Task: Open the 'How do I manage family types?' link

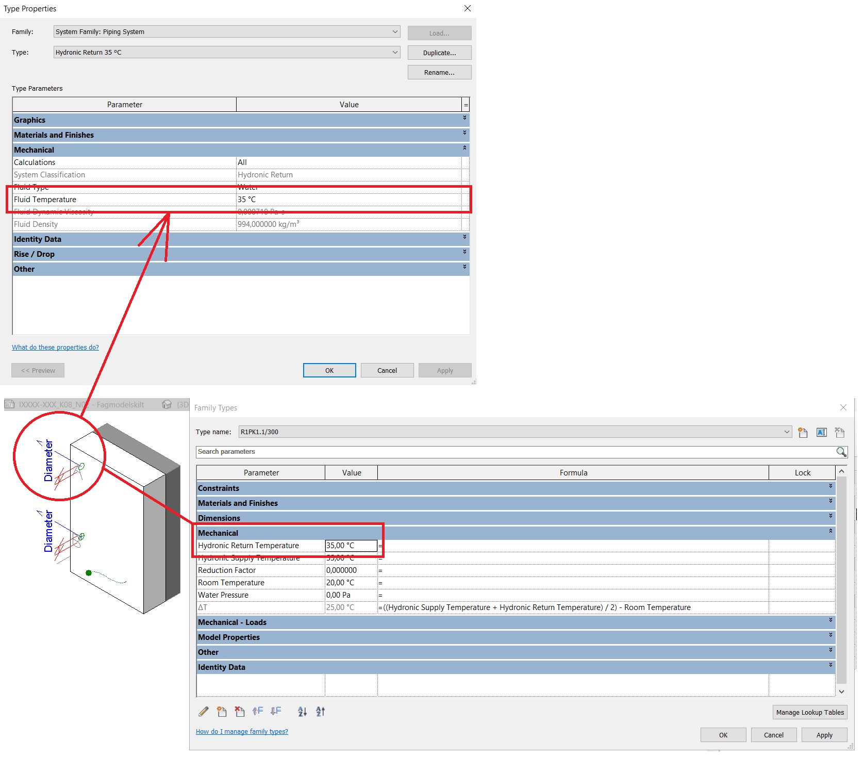Action: (241, 731)
